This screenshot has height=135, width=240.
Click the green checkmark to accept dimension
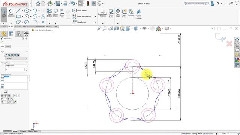1,42
